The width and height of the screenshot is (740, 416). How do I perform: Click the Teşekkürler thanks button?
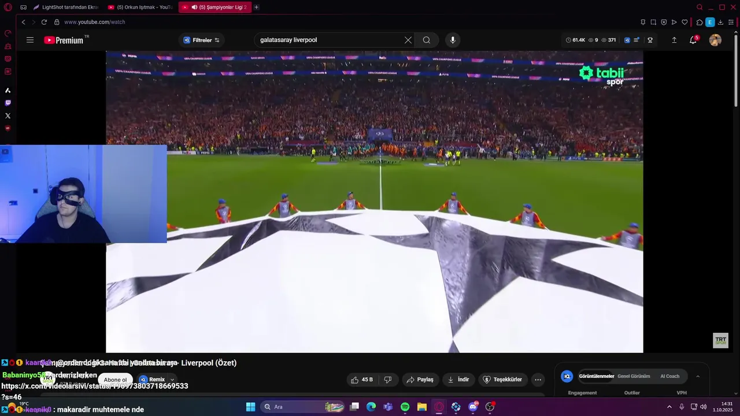click(503, 380)
